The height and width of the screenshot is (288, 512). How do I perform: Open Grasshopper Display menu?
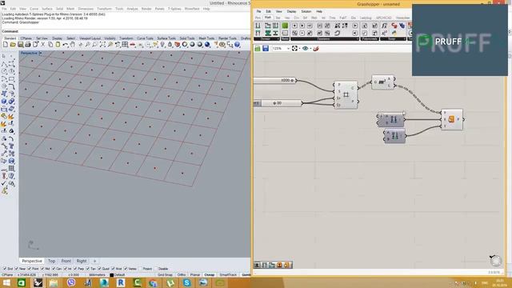pyautogui.click(x=291, y=11)
